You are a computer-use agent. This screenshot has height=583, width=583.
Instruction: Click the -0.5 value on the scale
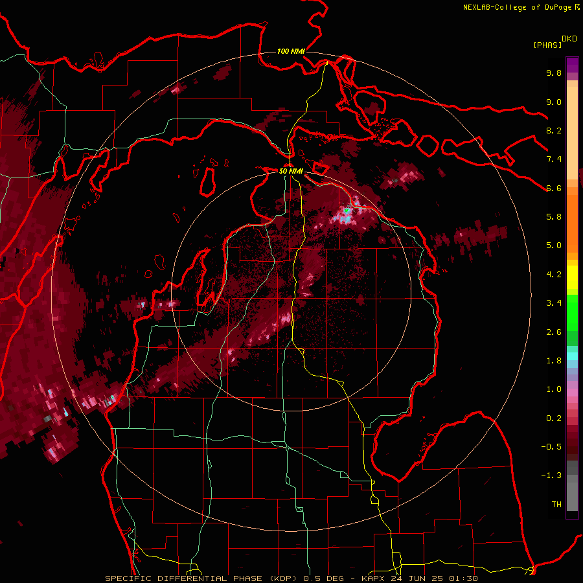551,447
